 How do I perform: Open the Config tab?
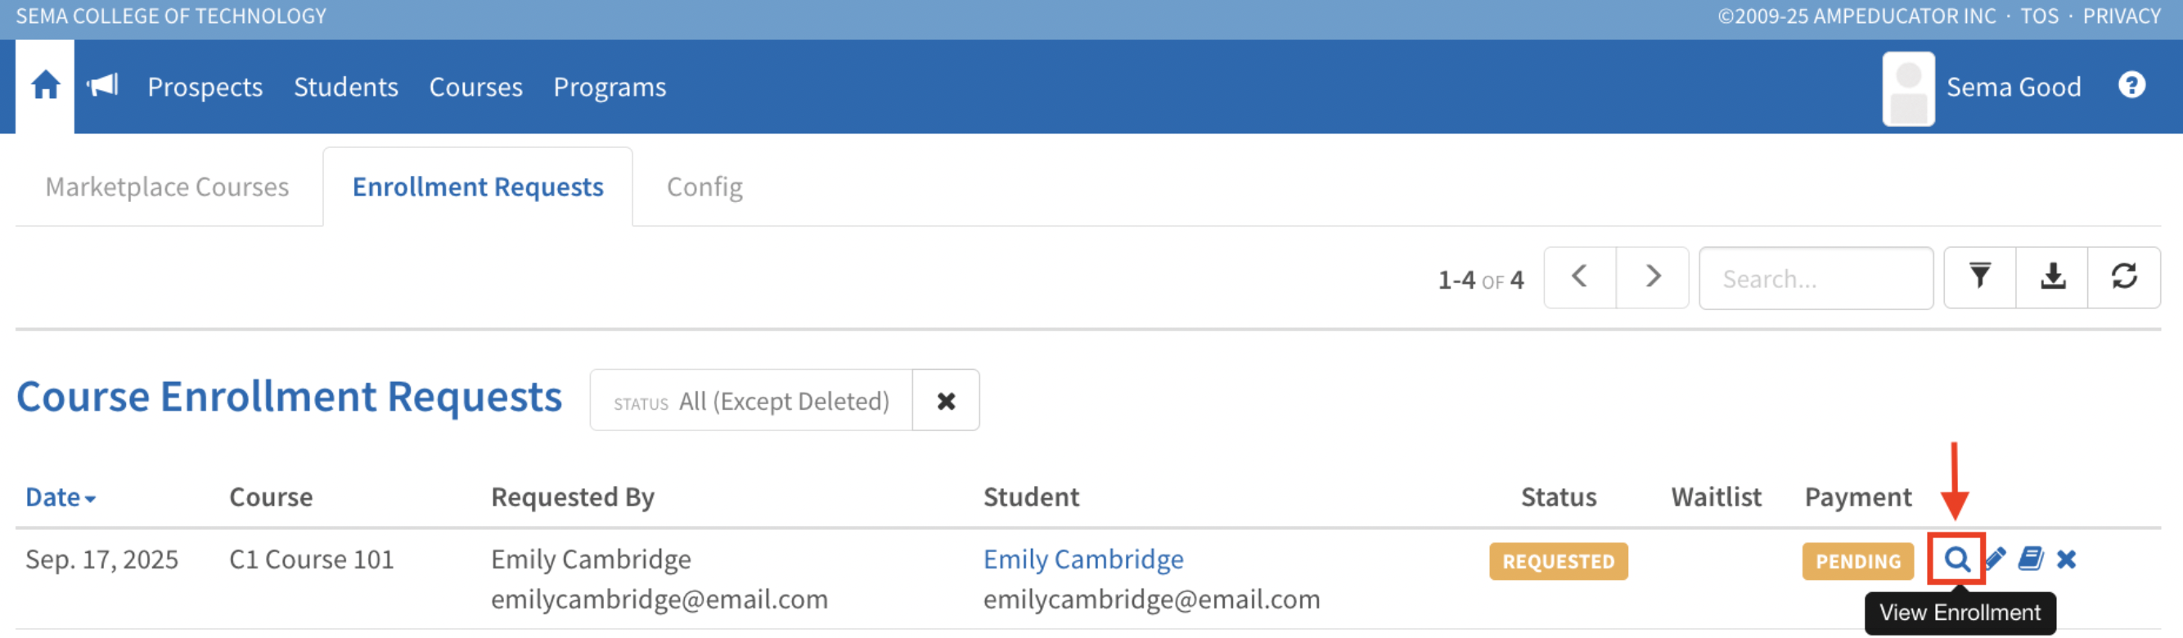(704, 187)
